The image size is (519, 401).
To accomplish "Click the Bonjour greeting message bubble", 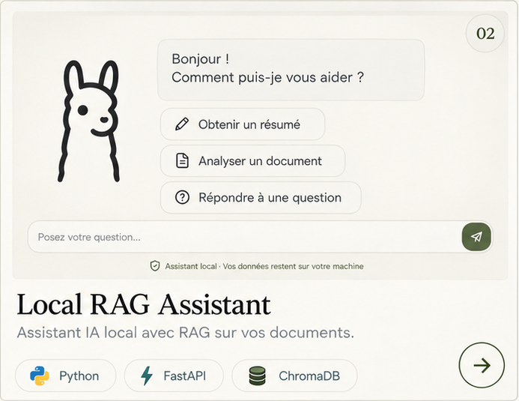I will [x=291, y=70].
